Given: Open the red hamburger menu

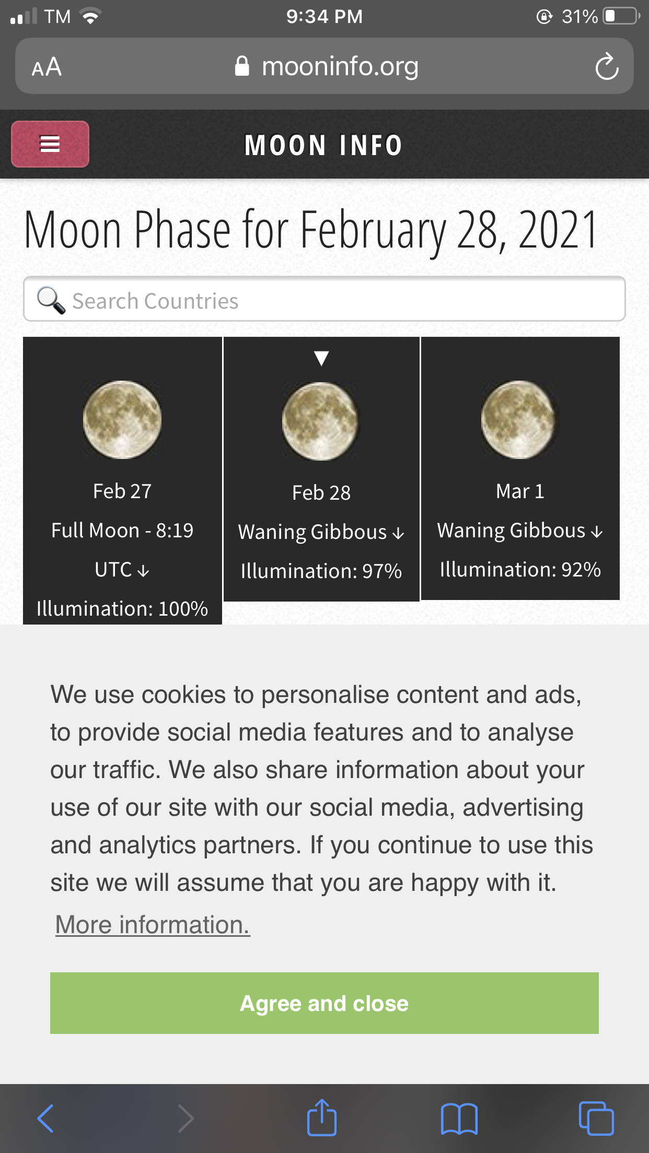Looking at the screenshot, I should coord(50,144).
